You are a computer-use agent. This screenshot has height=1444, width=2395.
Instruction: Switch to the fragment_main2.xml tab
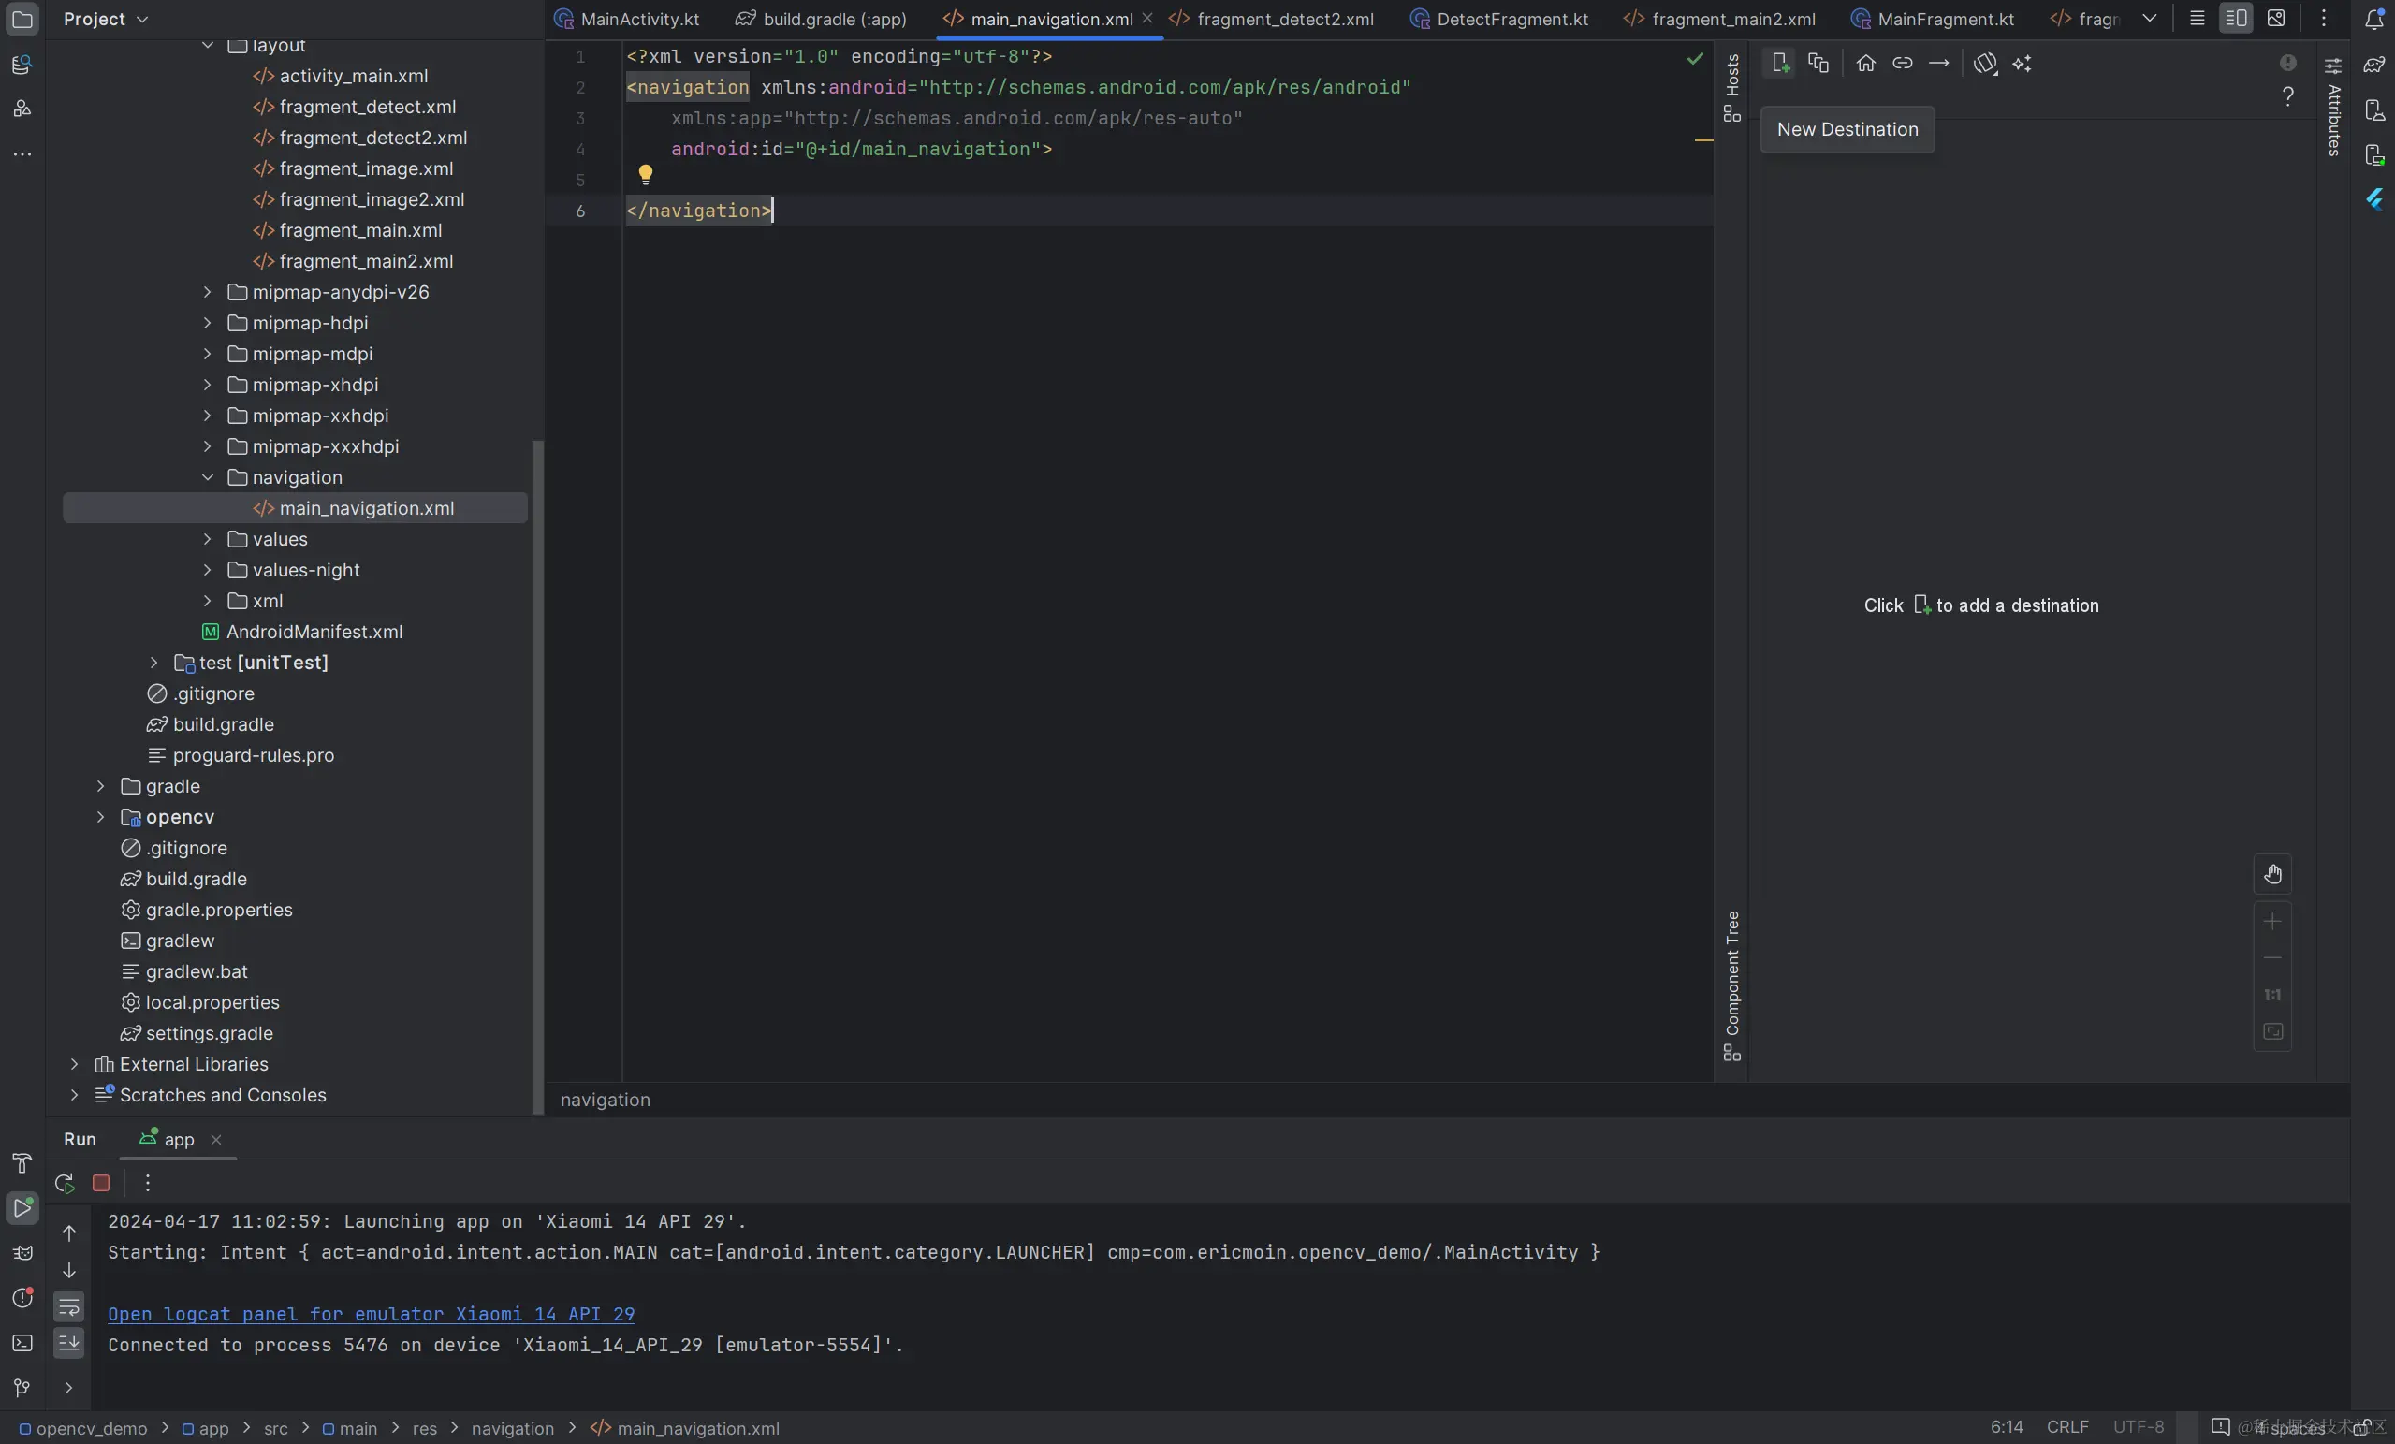[x=1719, y=19]
